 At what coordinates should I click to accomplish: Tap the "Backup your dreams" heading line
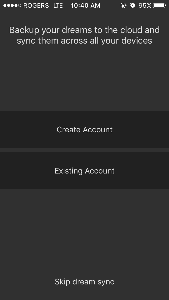[84, 30]
